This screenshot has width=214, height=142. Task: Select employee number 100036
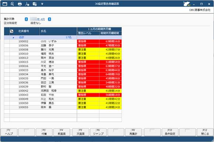(23, 83)
